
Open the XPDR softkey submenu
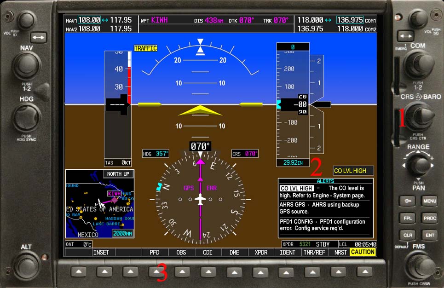[261, 252]
